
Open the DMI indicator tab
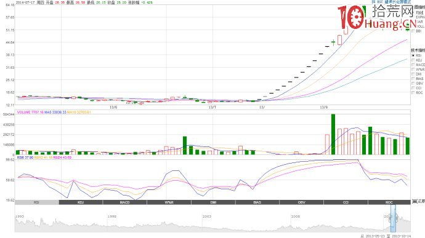coord(213,202)
